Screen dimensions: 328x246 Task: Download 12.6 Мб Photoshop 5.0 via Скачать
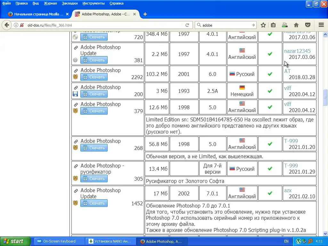[94, 111]
